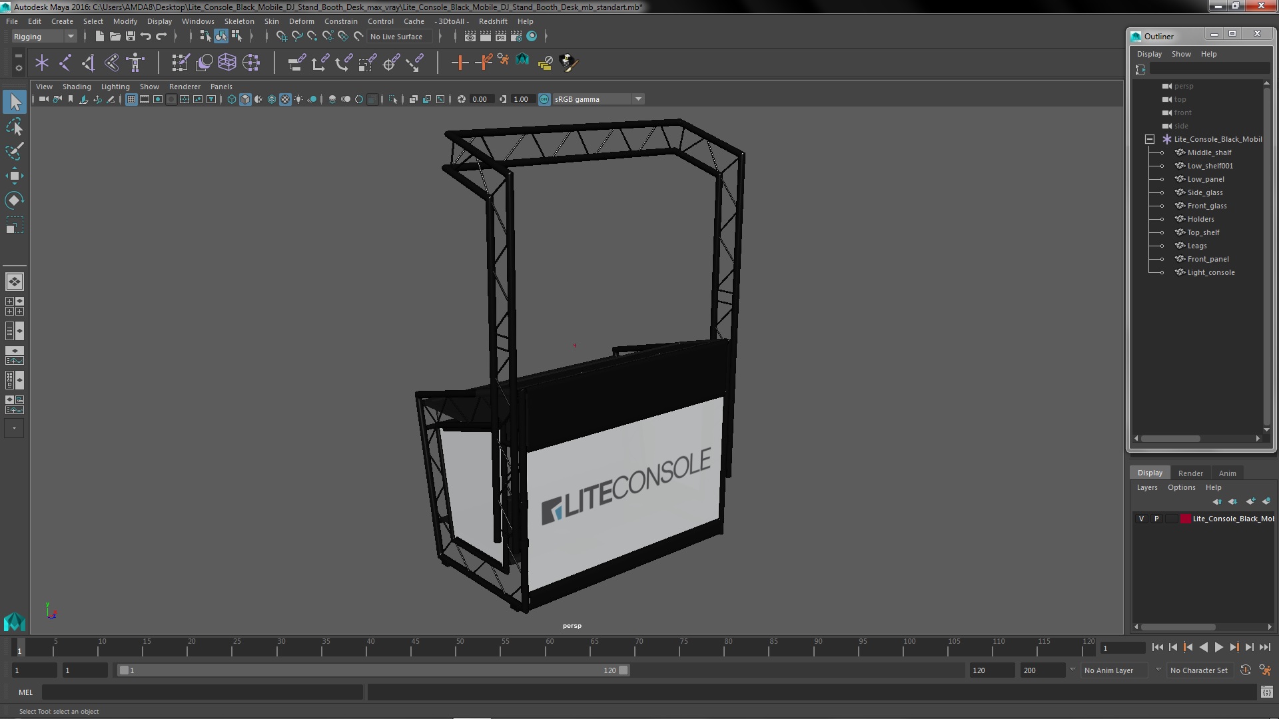Image resolution: width=1279 pixels, height=719 pixels.
Task: Click the Create Cluster shelf icon
Action: (x=251, y=63)
